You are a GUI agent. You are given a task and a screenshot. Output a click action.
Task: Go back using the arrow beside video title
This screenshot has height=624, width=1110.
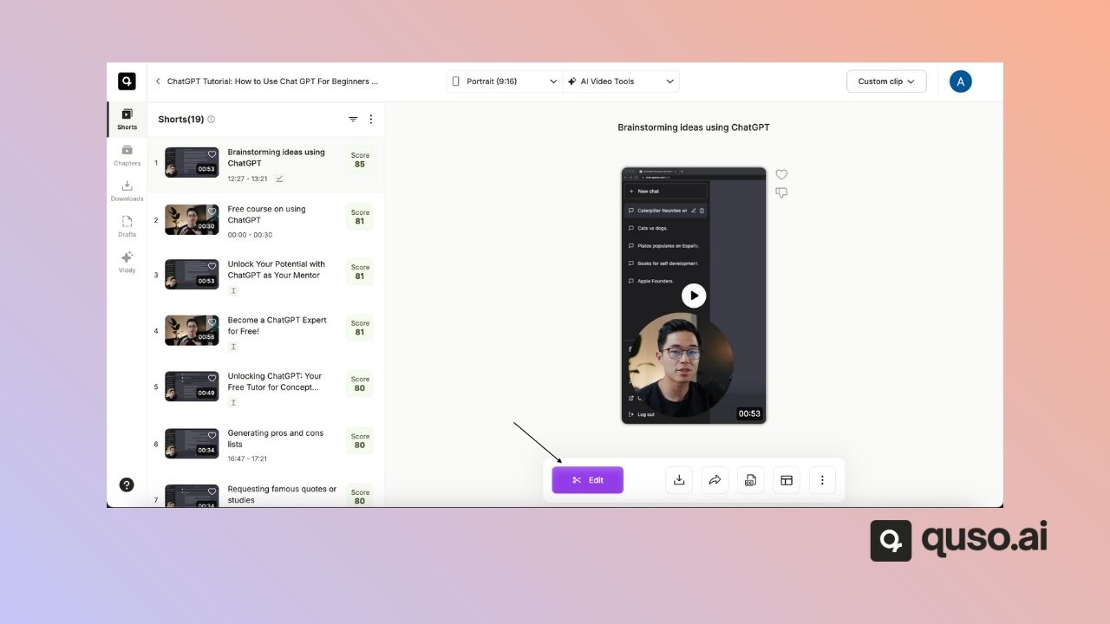158,81
